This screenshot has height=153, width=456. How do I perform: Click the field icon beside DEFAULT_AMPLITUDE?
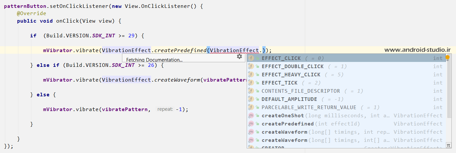pyautogui.click(x=251, y=99)
